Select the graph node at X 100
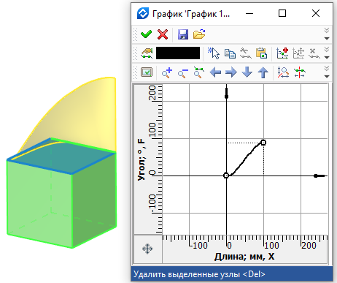The width and height of the screenshot is (337, 283). (263, 143)
